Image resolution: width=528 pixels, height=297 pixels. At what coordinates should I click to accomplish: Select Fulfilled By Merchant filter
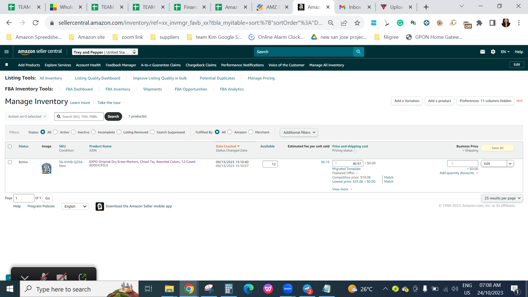tap(251, 132)
